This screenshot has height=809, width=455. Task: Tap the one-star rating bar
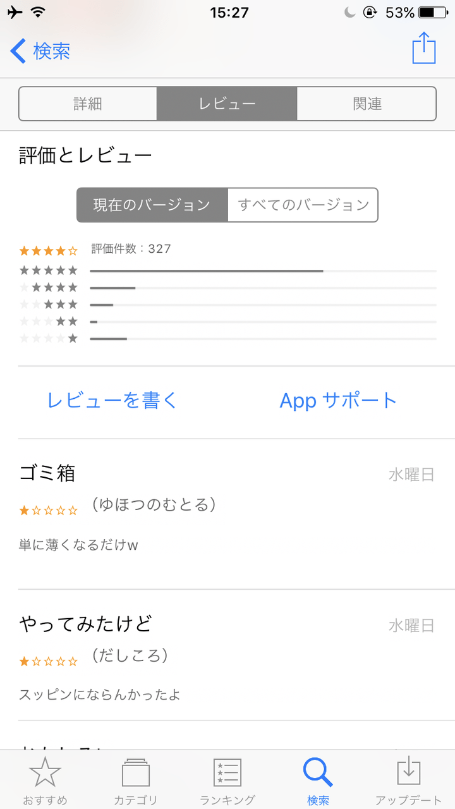[x=263, y=339]
